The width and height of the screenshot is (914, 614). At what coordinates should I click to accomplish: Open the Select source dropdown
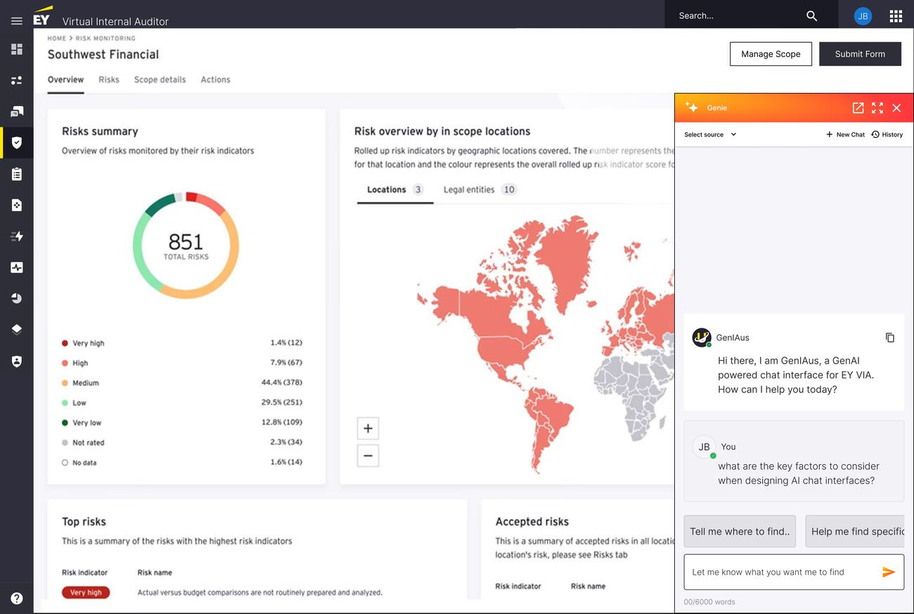pyautogui.click(x=710, y=134)
